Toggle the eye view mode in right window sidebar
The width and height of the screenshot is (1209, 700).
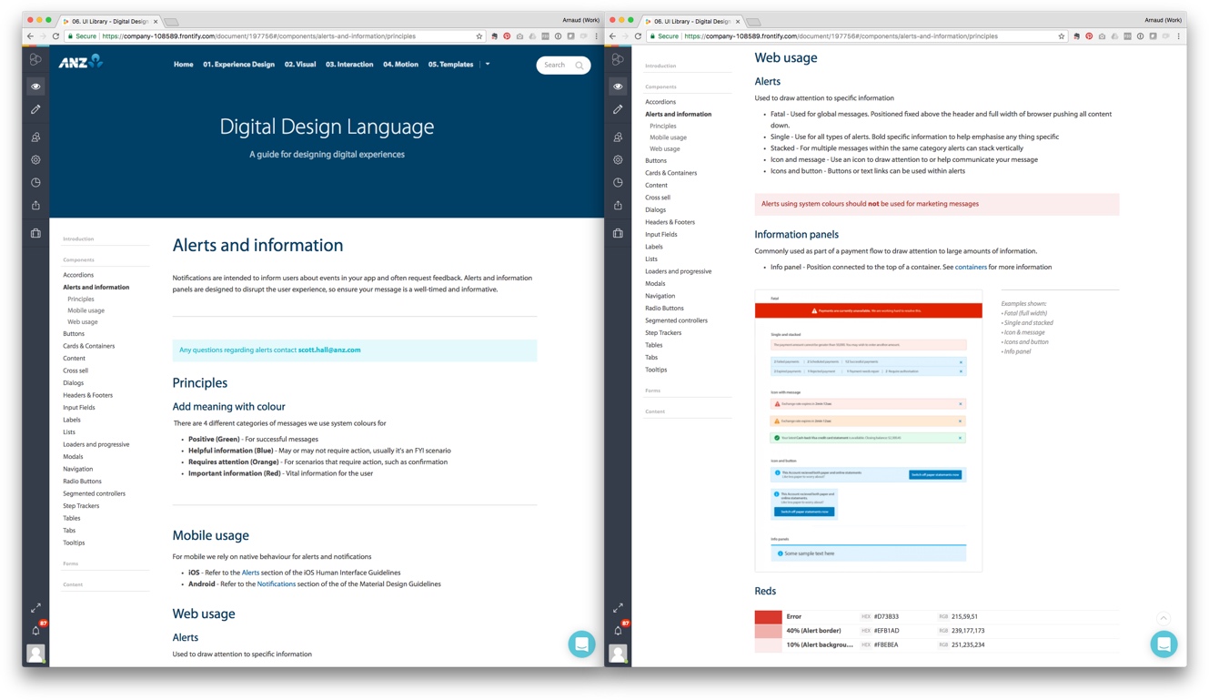coord(618,86)
